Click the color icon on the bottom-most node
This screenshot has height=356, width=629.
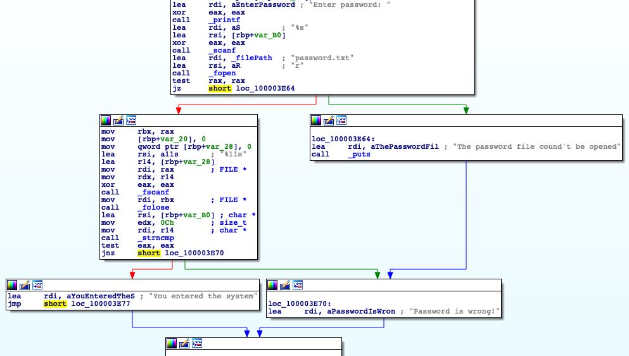[x=172, y=343]
